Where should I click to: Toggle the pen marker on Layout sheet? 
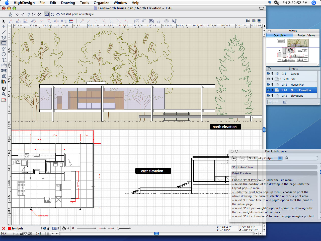coord(272,74)
